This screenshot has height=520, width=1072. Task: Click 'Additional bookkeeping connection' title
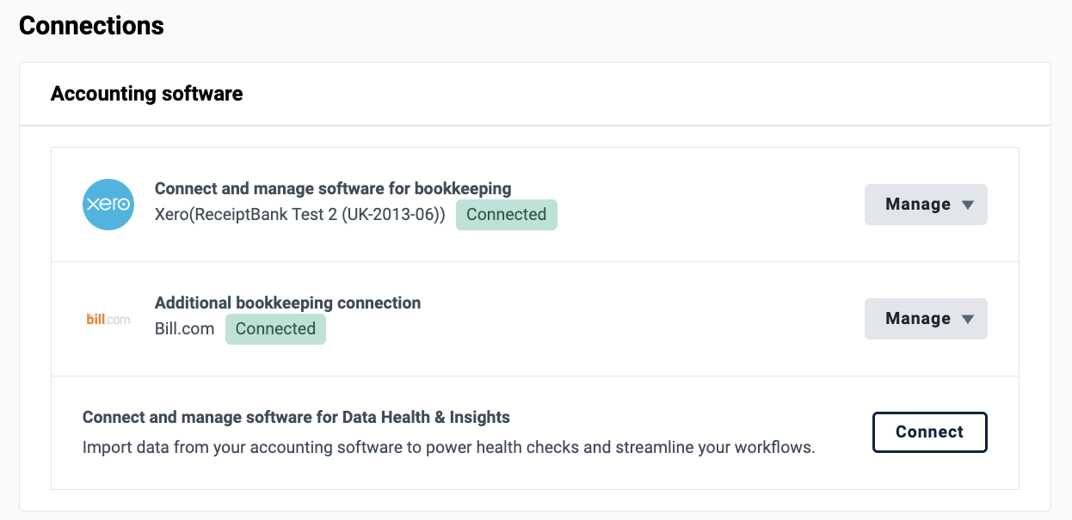pos(287,303)
